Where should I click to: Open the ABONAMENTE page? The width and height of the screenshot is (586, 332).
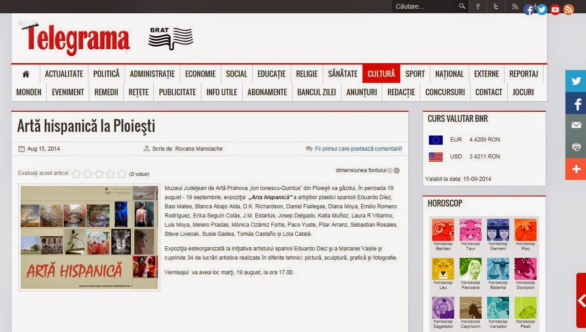click(x=267, y=92)
